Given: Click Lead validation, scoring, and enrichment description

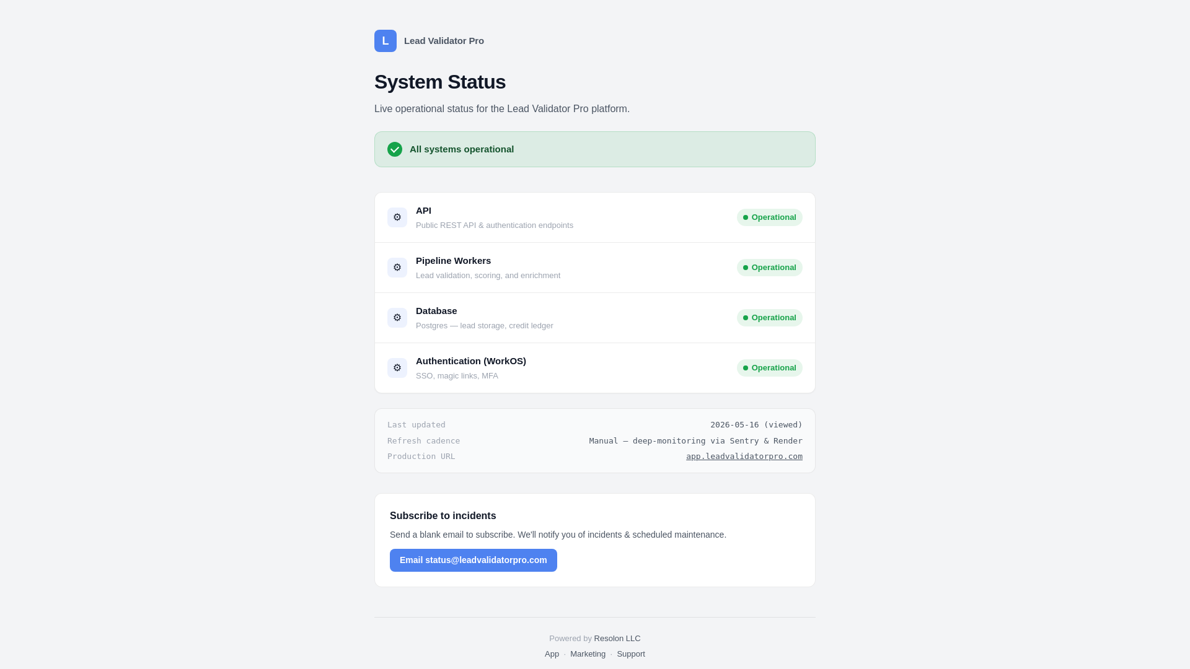Looking at the screenshot, I should (488, 276).
